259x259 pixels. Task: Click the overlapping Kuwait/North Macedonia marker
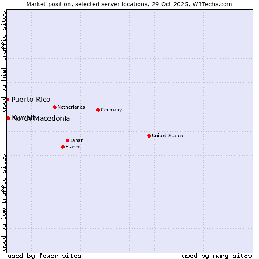8,118
